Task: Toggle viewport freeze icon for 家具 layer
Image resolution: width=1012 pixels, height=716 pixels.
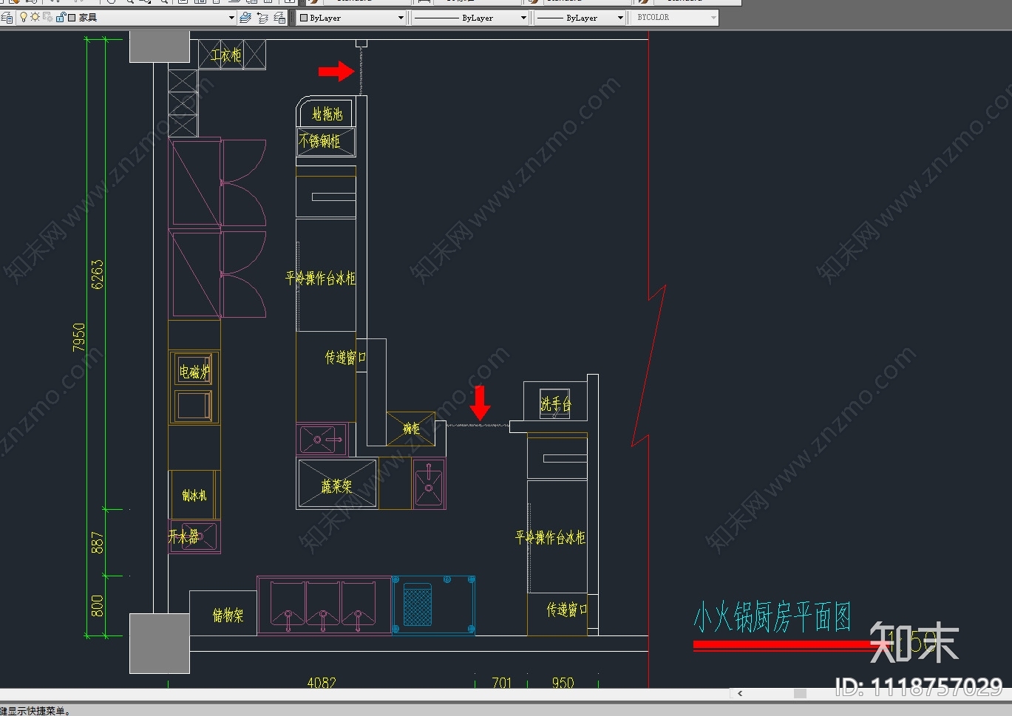Action: (x=47, y=17)
